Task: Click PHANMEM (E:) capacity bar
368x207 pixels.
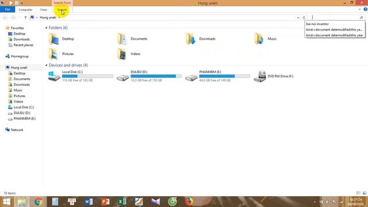Action: click(x=225, y=76)
